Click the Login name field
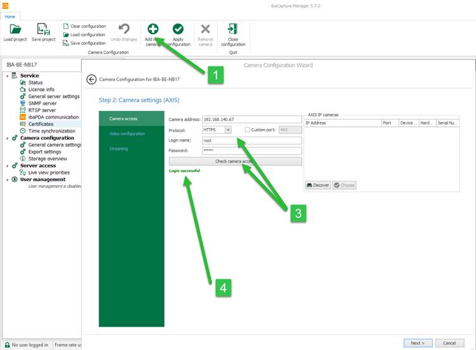 tap(252, 140)
